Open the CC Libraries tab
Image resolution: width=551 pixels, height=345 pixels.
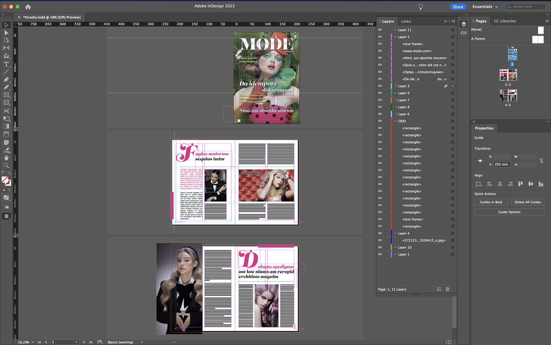click(x=505, y=21)
